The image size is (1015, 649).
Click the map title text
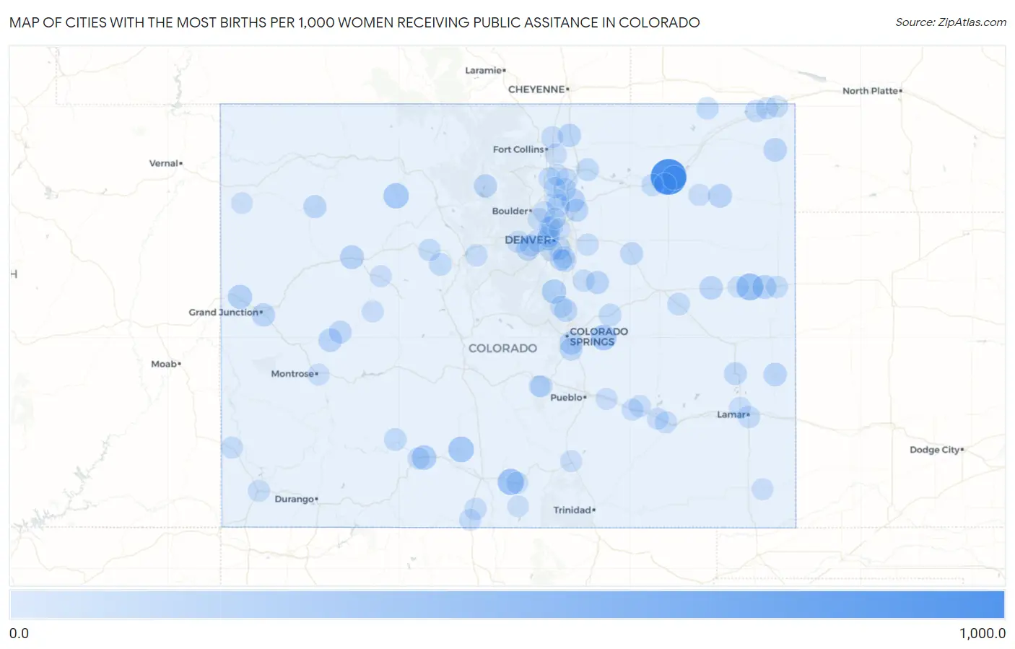click(x=354, y=22)
